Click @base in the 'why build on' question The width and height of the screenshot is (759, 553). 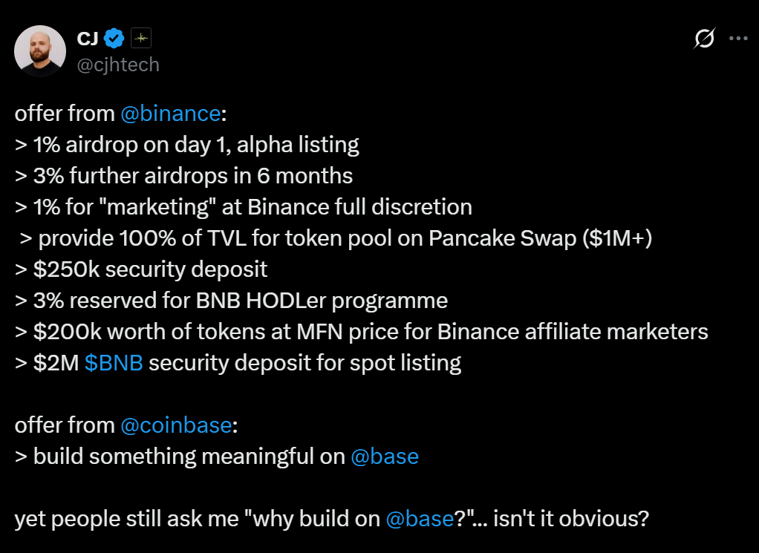point(420,518)
